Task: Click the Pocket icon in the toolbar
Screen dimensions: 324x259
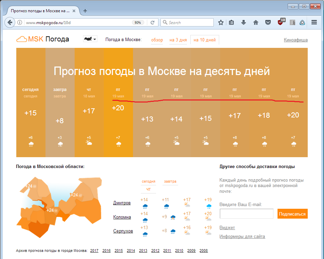Action: coord(268,22)
